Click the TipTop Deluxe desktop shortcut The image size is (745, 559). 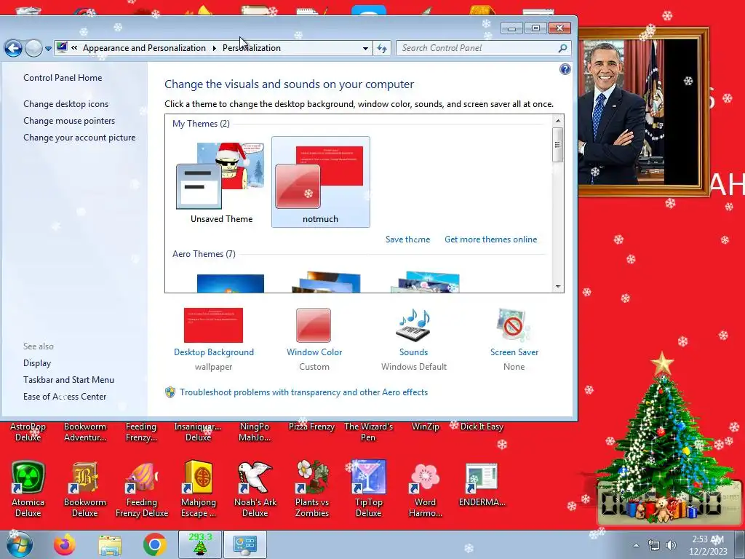coord(368,489)
